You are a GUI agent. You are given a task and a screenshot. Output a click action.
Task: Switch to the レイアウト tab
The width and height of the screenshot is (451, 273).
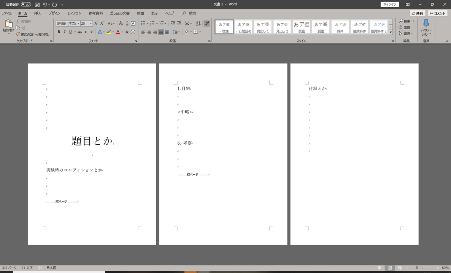[x=74, y=13]
